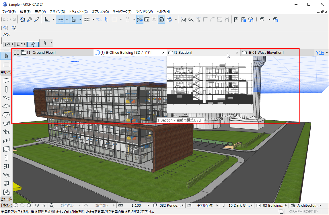Image resolution: width=329 pixels, height=215 pixels.
Task: Toggle Suspend Groups in the toolbar
Action: point(161,19)
